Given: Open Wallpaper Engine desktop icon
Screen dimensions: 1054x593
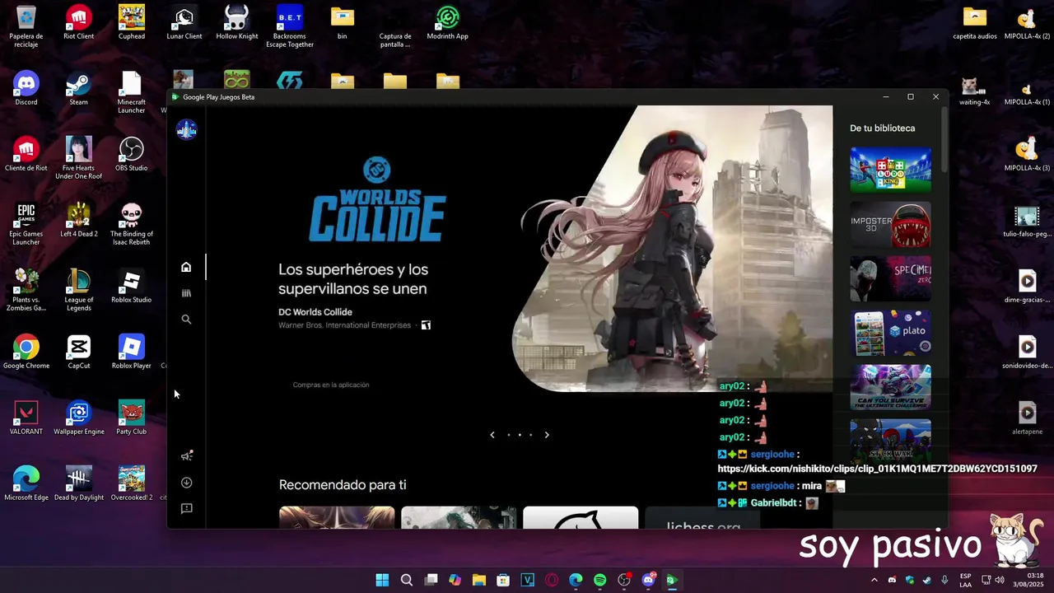Looking at the screenshot, I should (x=79, y=418).
